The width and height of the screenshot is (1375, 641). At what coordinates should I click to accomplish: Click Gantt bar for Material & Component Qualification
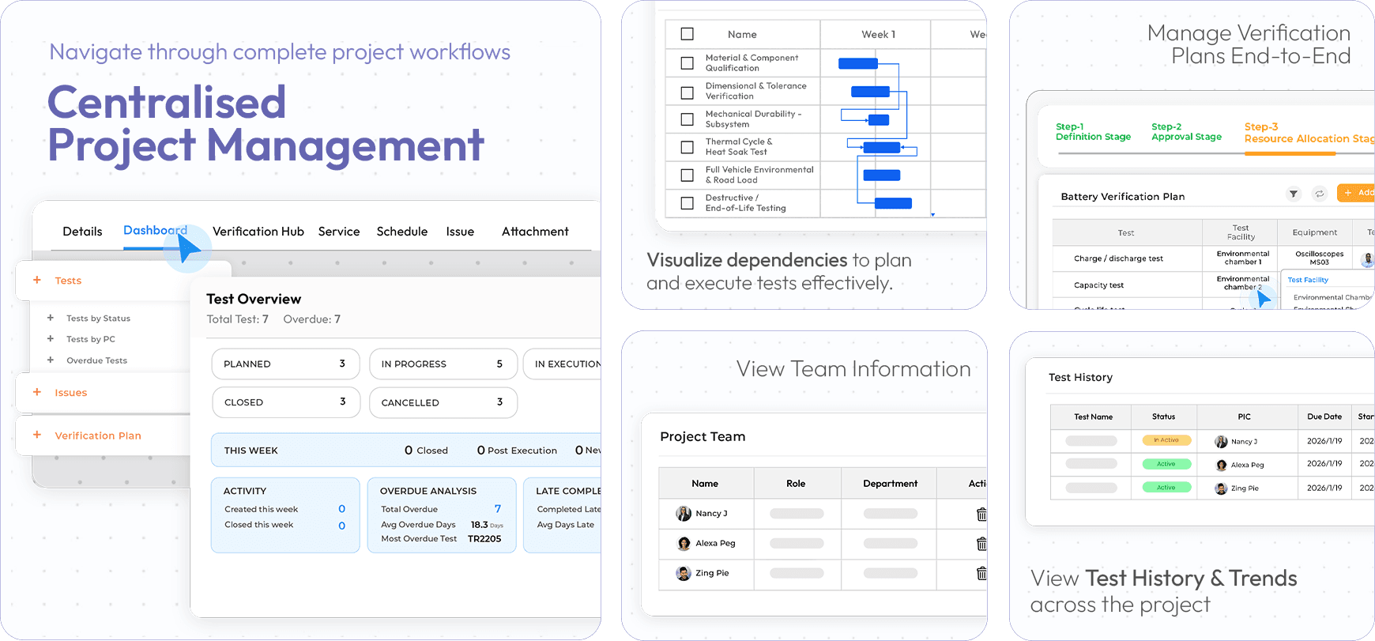click(x=857, y=63)
